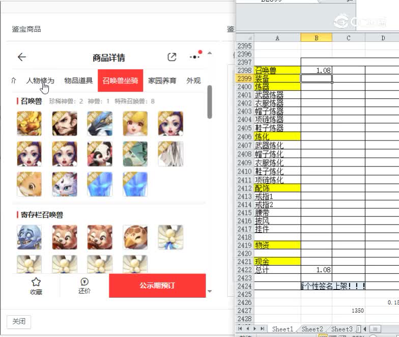Click the product detail vertical scrollbar thumb

[210, 102]
